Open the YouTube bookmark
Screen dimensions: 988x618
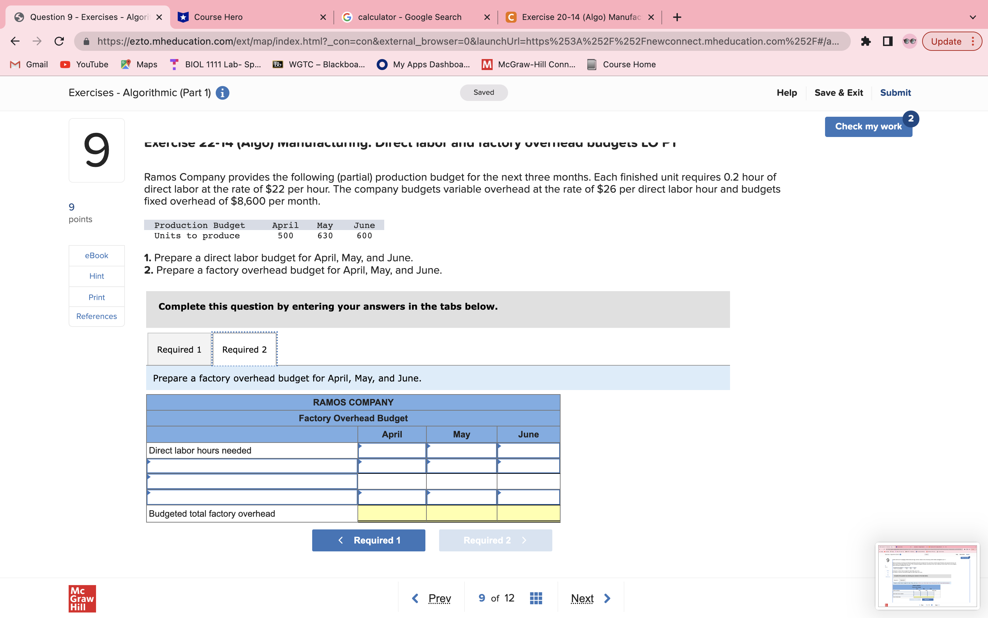click(84, 64)
